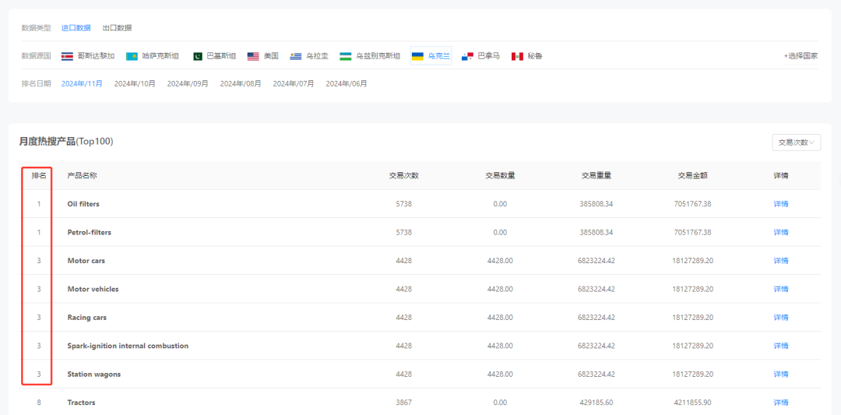Open 详情 for Oil filters
Image resolution: width=841 pixels, height=415 pixels.
(x=781, y=204)
